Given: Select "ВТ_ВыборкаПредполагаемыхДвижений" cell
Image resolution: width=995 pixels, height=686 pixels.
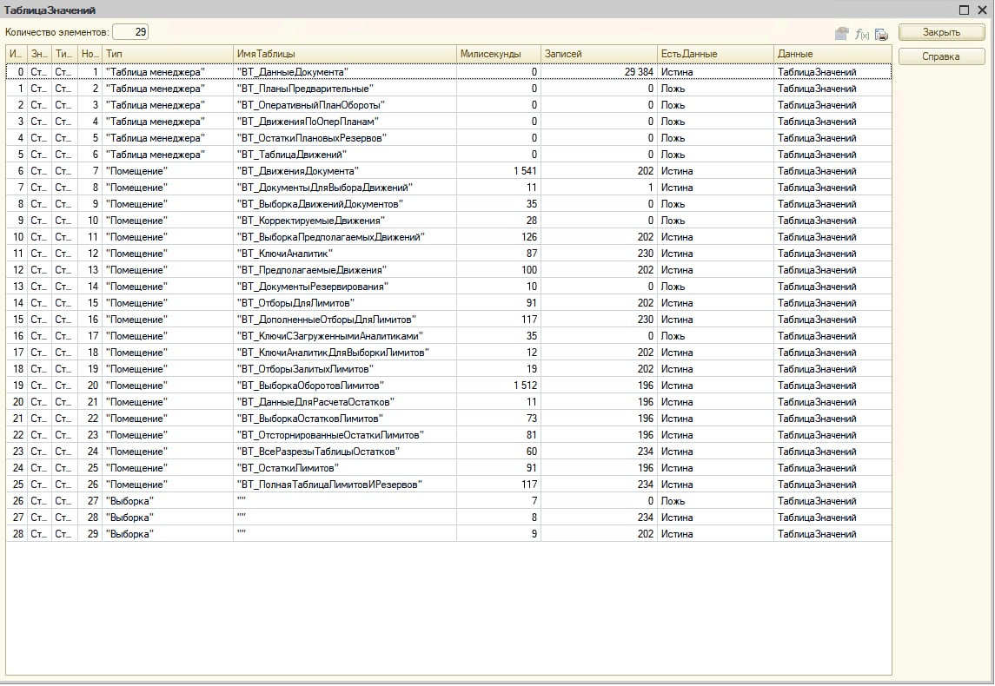Looking at the screenshot, I should 345,237.
